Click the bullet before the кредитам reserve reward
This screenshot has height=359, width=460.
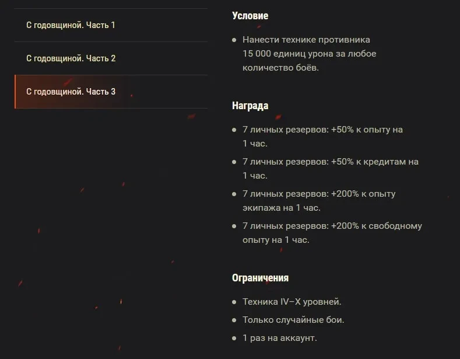pos(234,162)
